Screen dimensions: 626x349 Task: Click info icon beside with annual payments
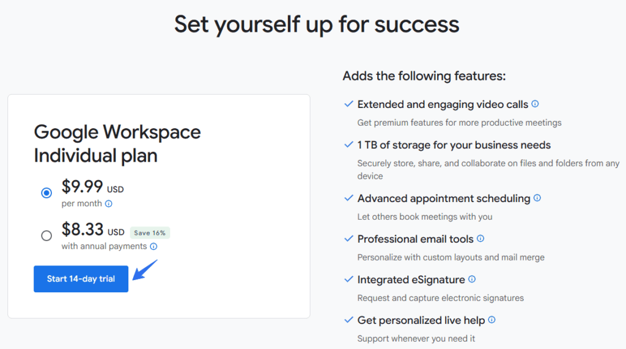(x=153, y=246)
